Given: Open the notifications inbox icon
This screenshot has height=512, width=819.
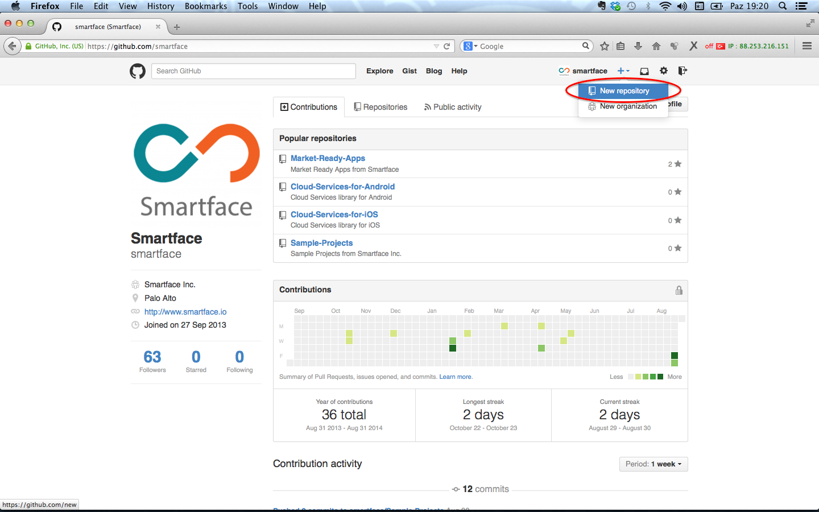Looking at the screenshot, I should tap(644, 71).
